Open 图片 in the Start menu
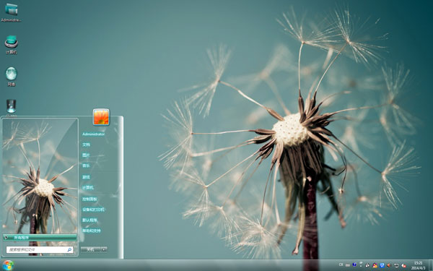 (86, 155)
